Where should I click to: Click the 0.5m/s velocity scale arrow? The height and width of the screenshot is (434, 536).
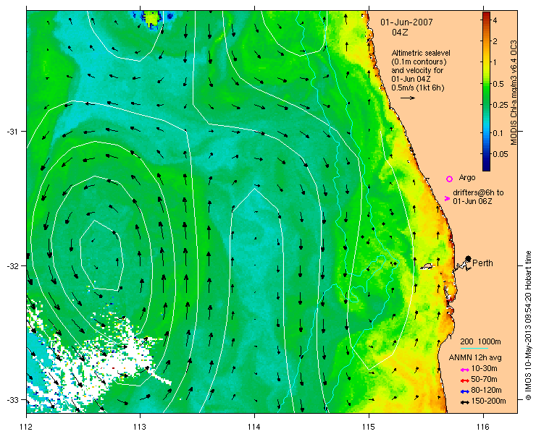pos(408,98)
